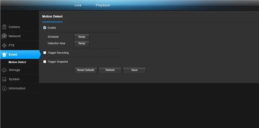Click the PTZ directional icon
Viewport: 259px width, 128px height.
pos(4,45)
